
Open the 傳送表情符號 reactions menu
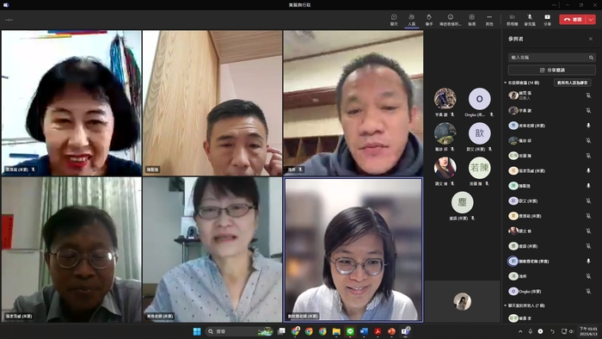[451, 20]
